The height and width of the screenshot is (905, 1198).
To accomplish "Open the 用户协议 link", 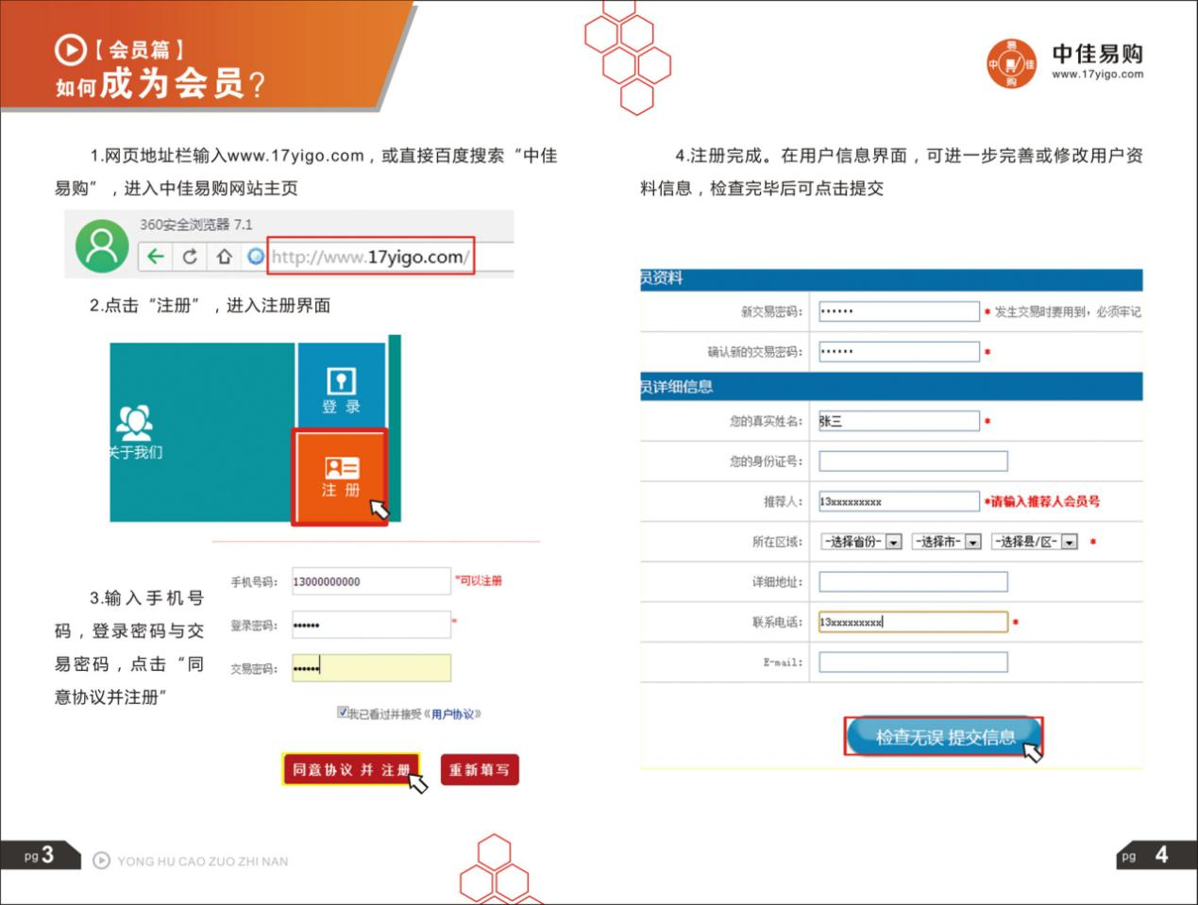I will point(452,714).
